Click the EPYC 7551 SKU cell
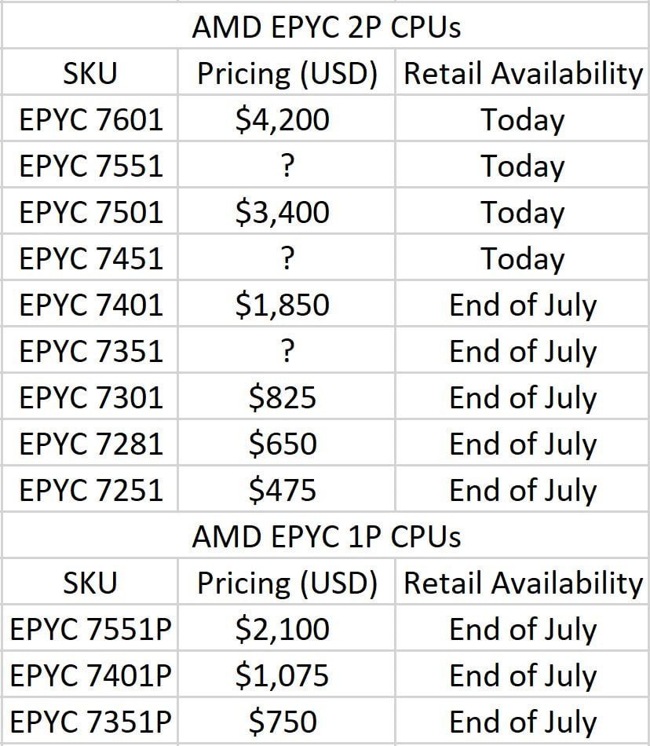This screenshot has height=746, width=650. (x=91, y=166)
